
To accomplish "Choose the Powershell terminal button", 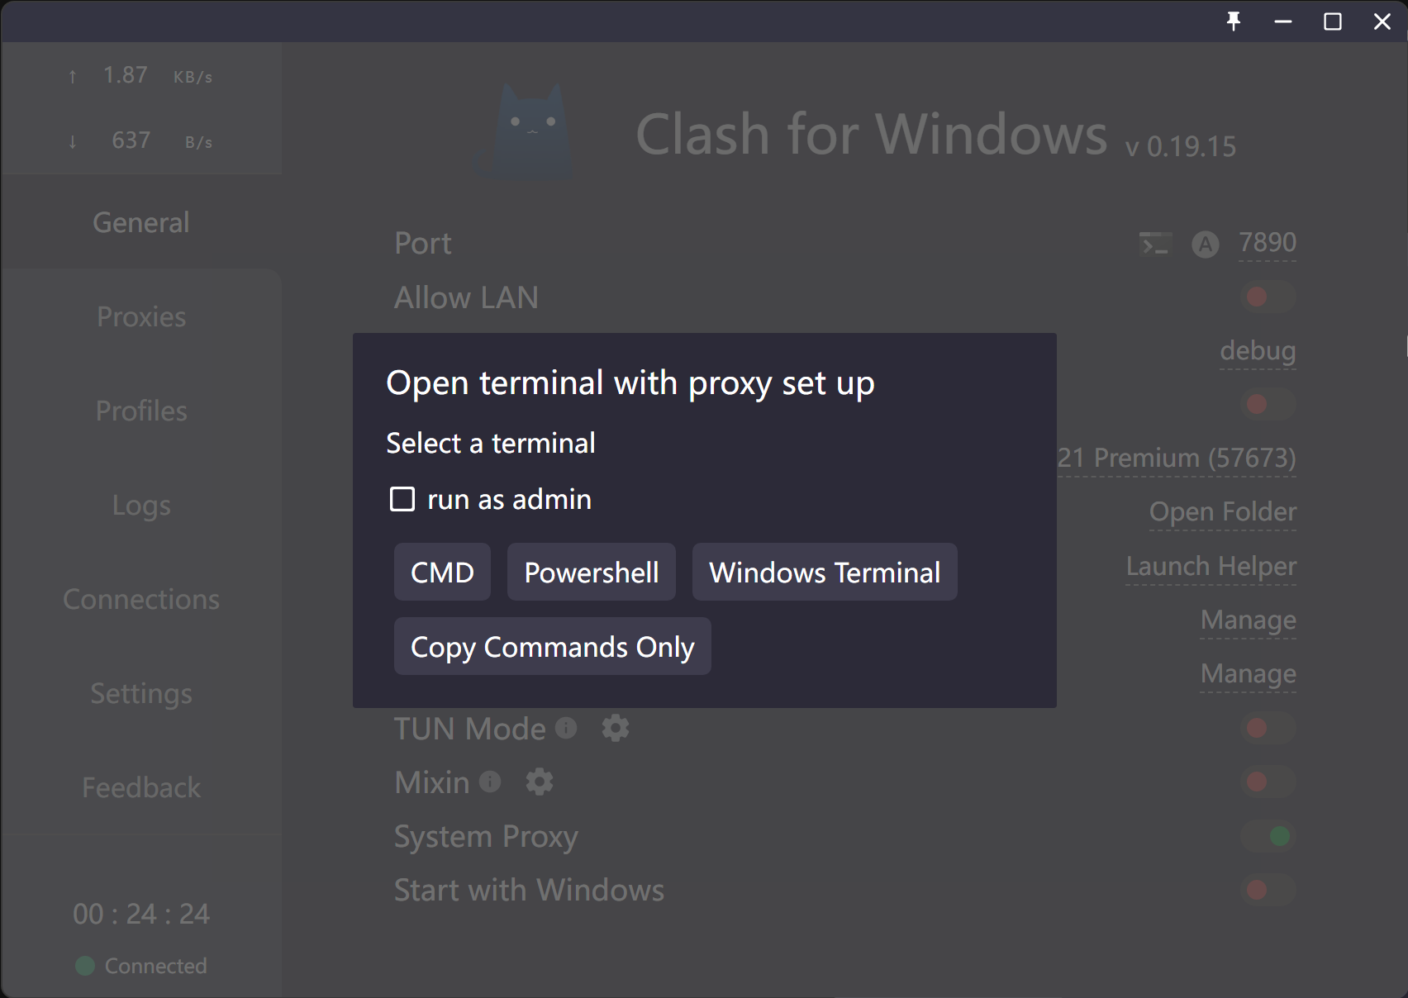I will coord(592,572).
